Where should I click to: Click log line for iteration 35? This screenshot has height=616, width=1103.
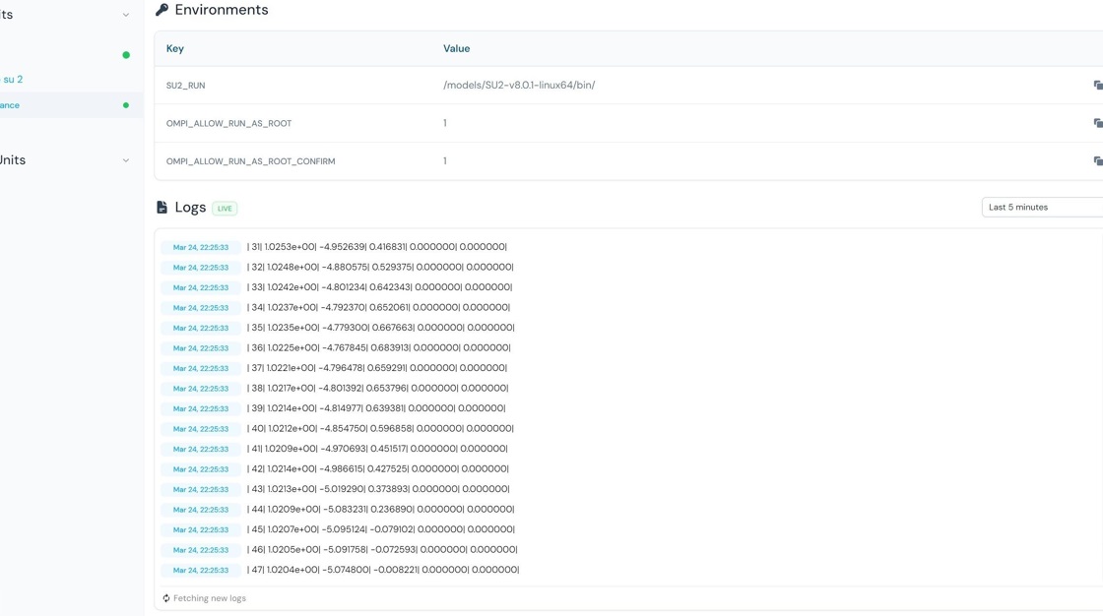coord(380,328)
